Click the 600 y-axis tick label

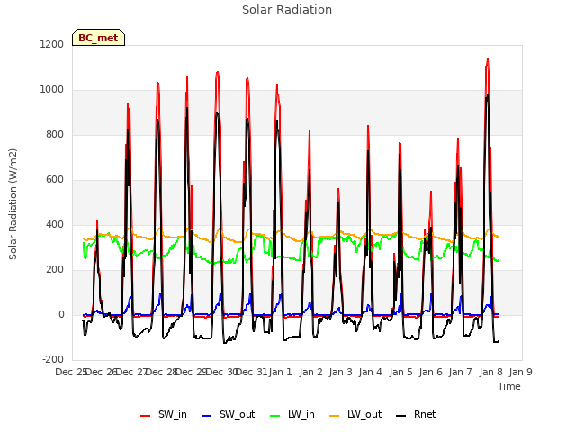(55, 180)
